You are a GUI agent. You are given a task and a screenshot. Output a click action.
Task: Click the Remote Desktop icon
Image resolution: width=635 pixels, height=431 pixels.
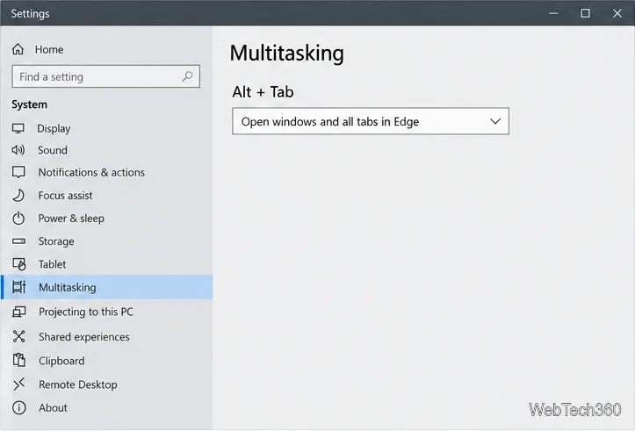19,384
